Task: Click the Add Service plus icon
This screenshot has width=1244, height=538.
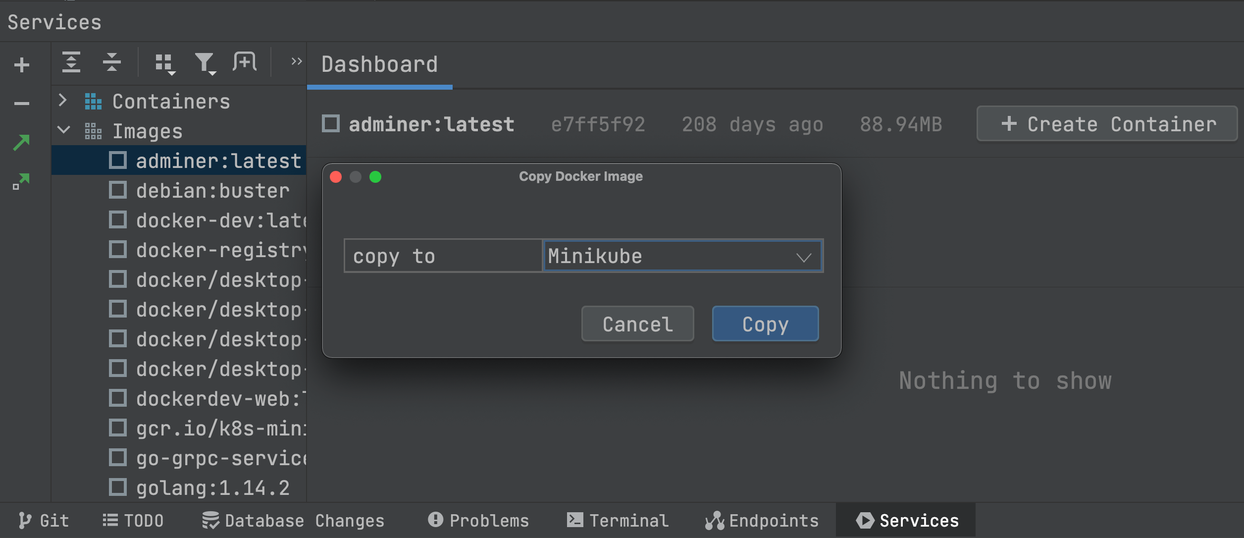Action: (22, 65)
